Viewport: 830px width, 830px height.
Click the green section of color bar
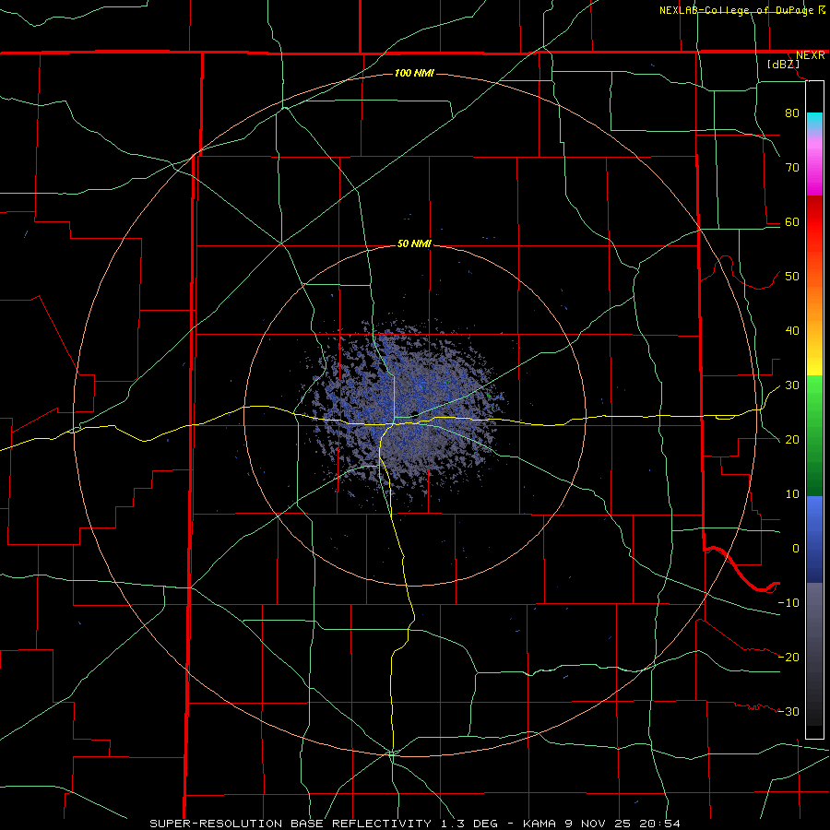pyautogui.click(x=814, y=435)
